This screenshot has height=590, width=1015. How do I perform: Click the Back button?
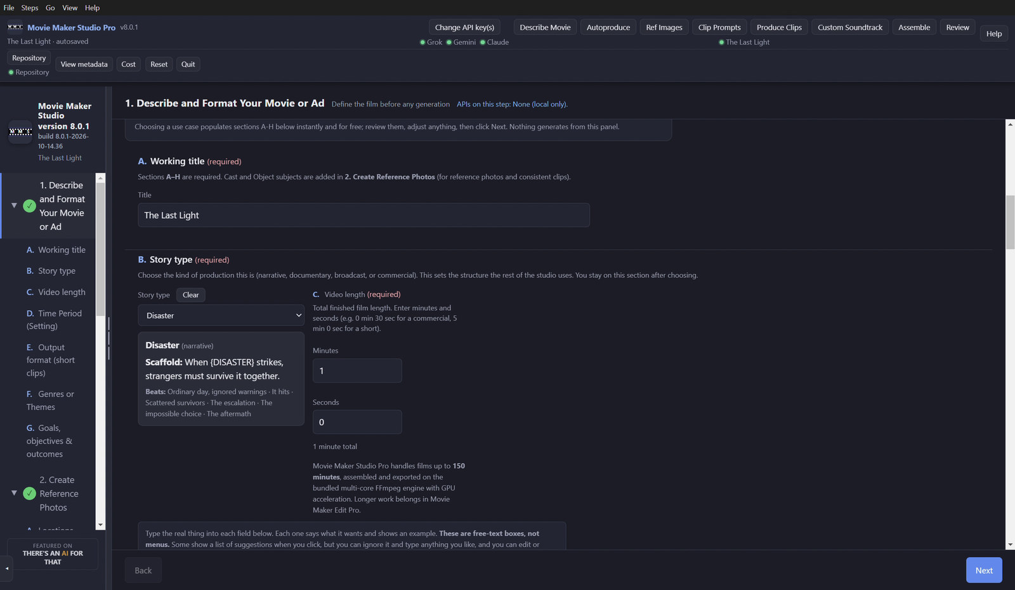click(143, 570)
